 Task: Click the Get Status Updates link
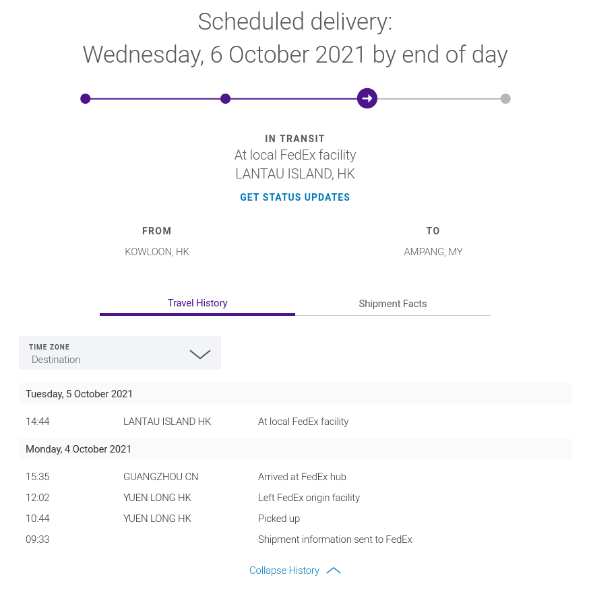click(x=295, y=197)
